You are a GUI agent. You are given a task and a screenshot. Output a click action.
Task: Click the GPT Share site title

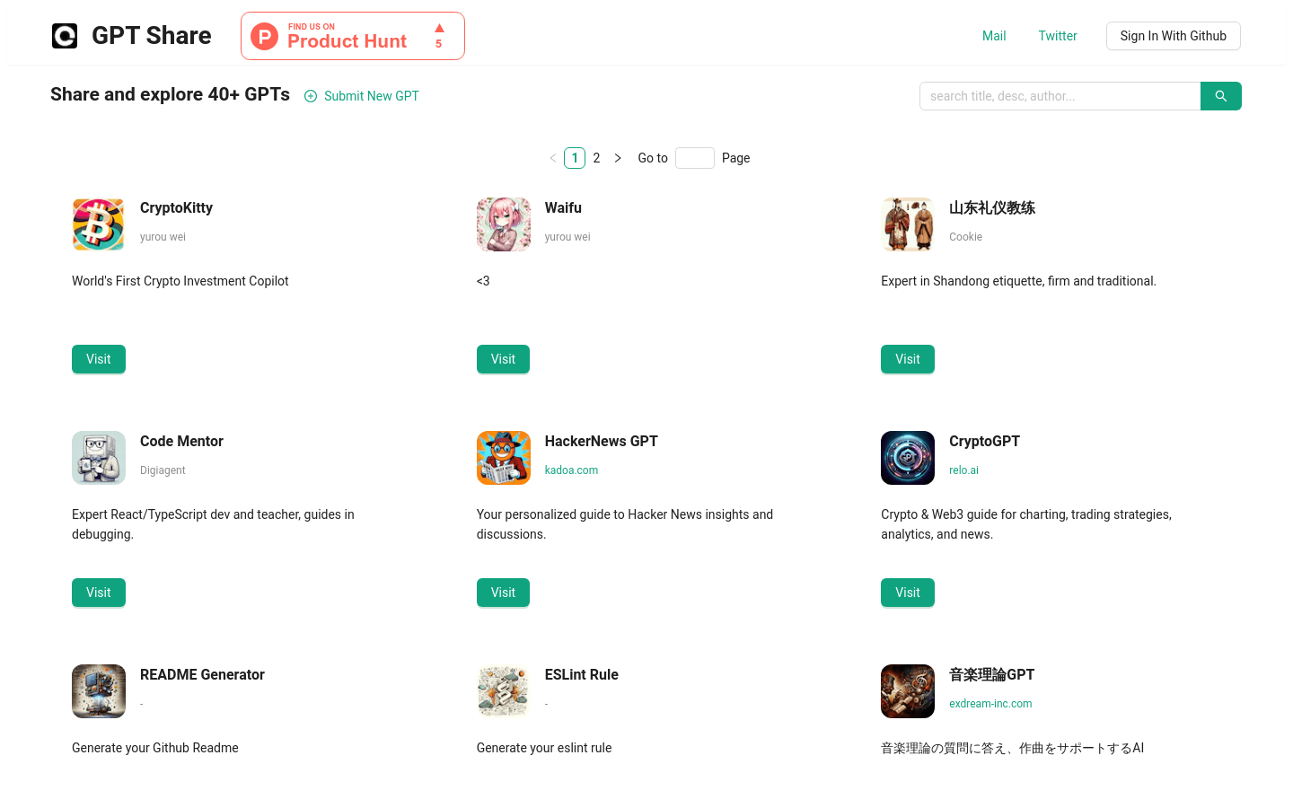point(152,36)
